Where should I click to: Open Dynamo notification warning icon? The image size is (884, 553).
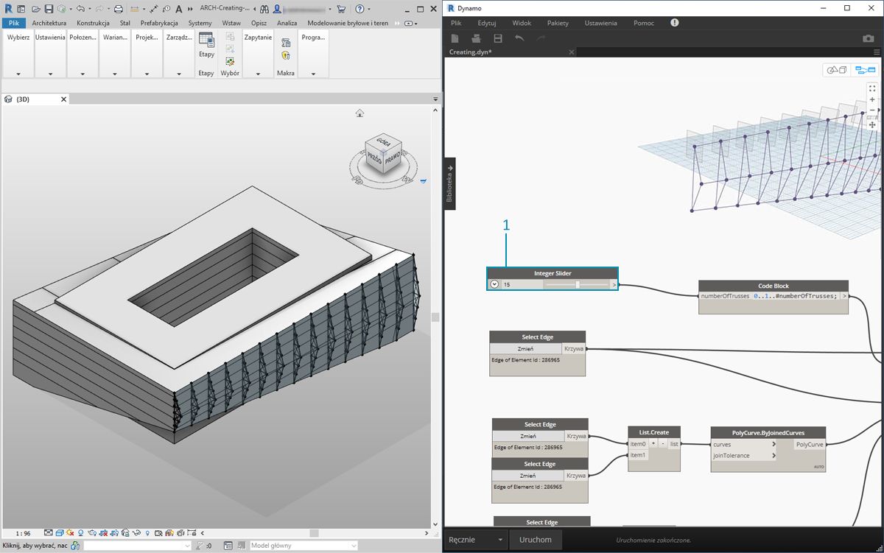pos(675,23)
